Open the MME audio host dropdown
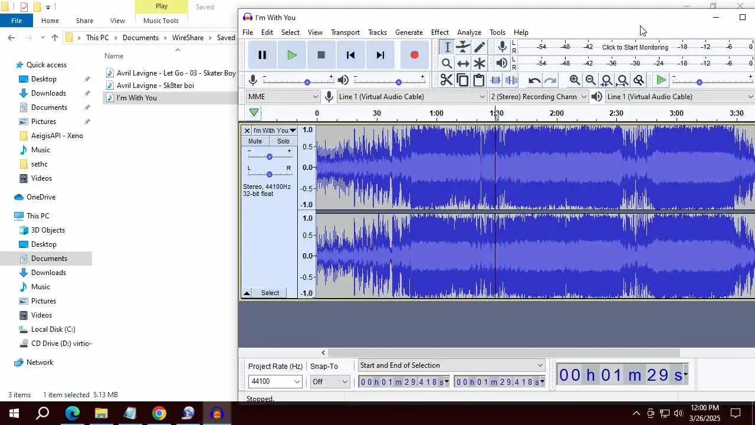This screenshot has height=425, width=755. 283,97
